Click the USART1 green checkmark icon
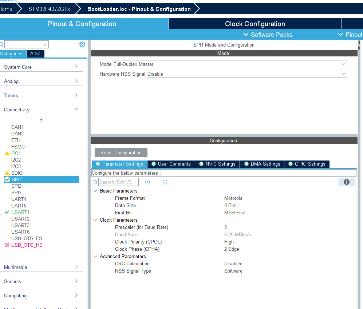 click(7, 212)
